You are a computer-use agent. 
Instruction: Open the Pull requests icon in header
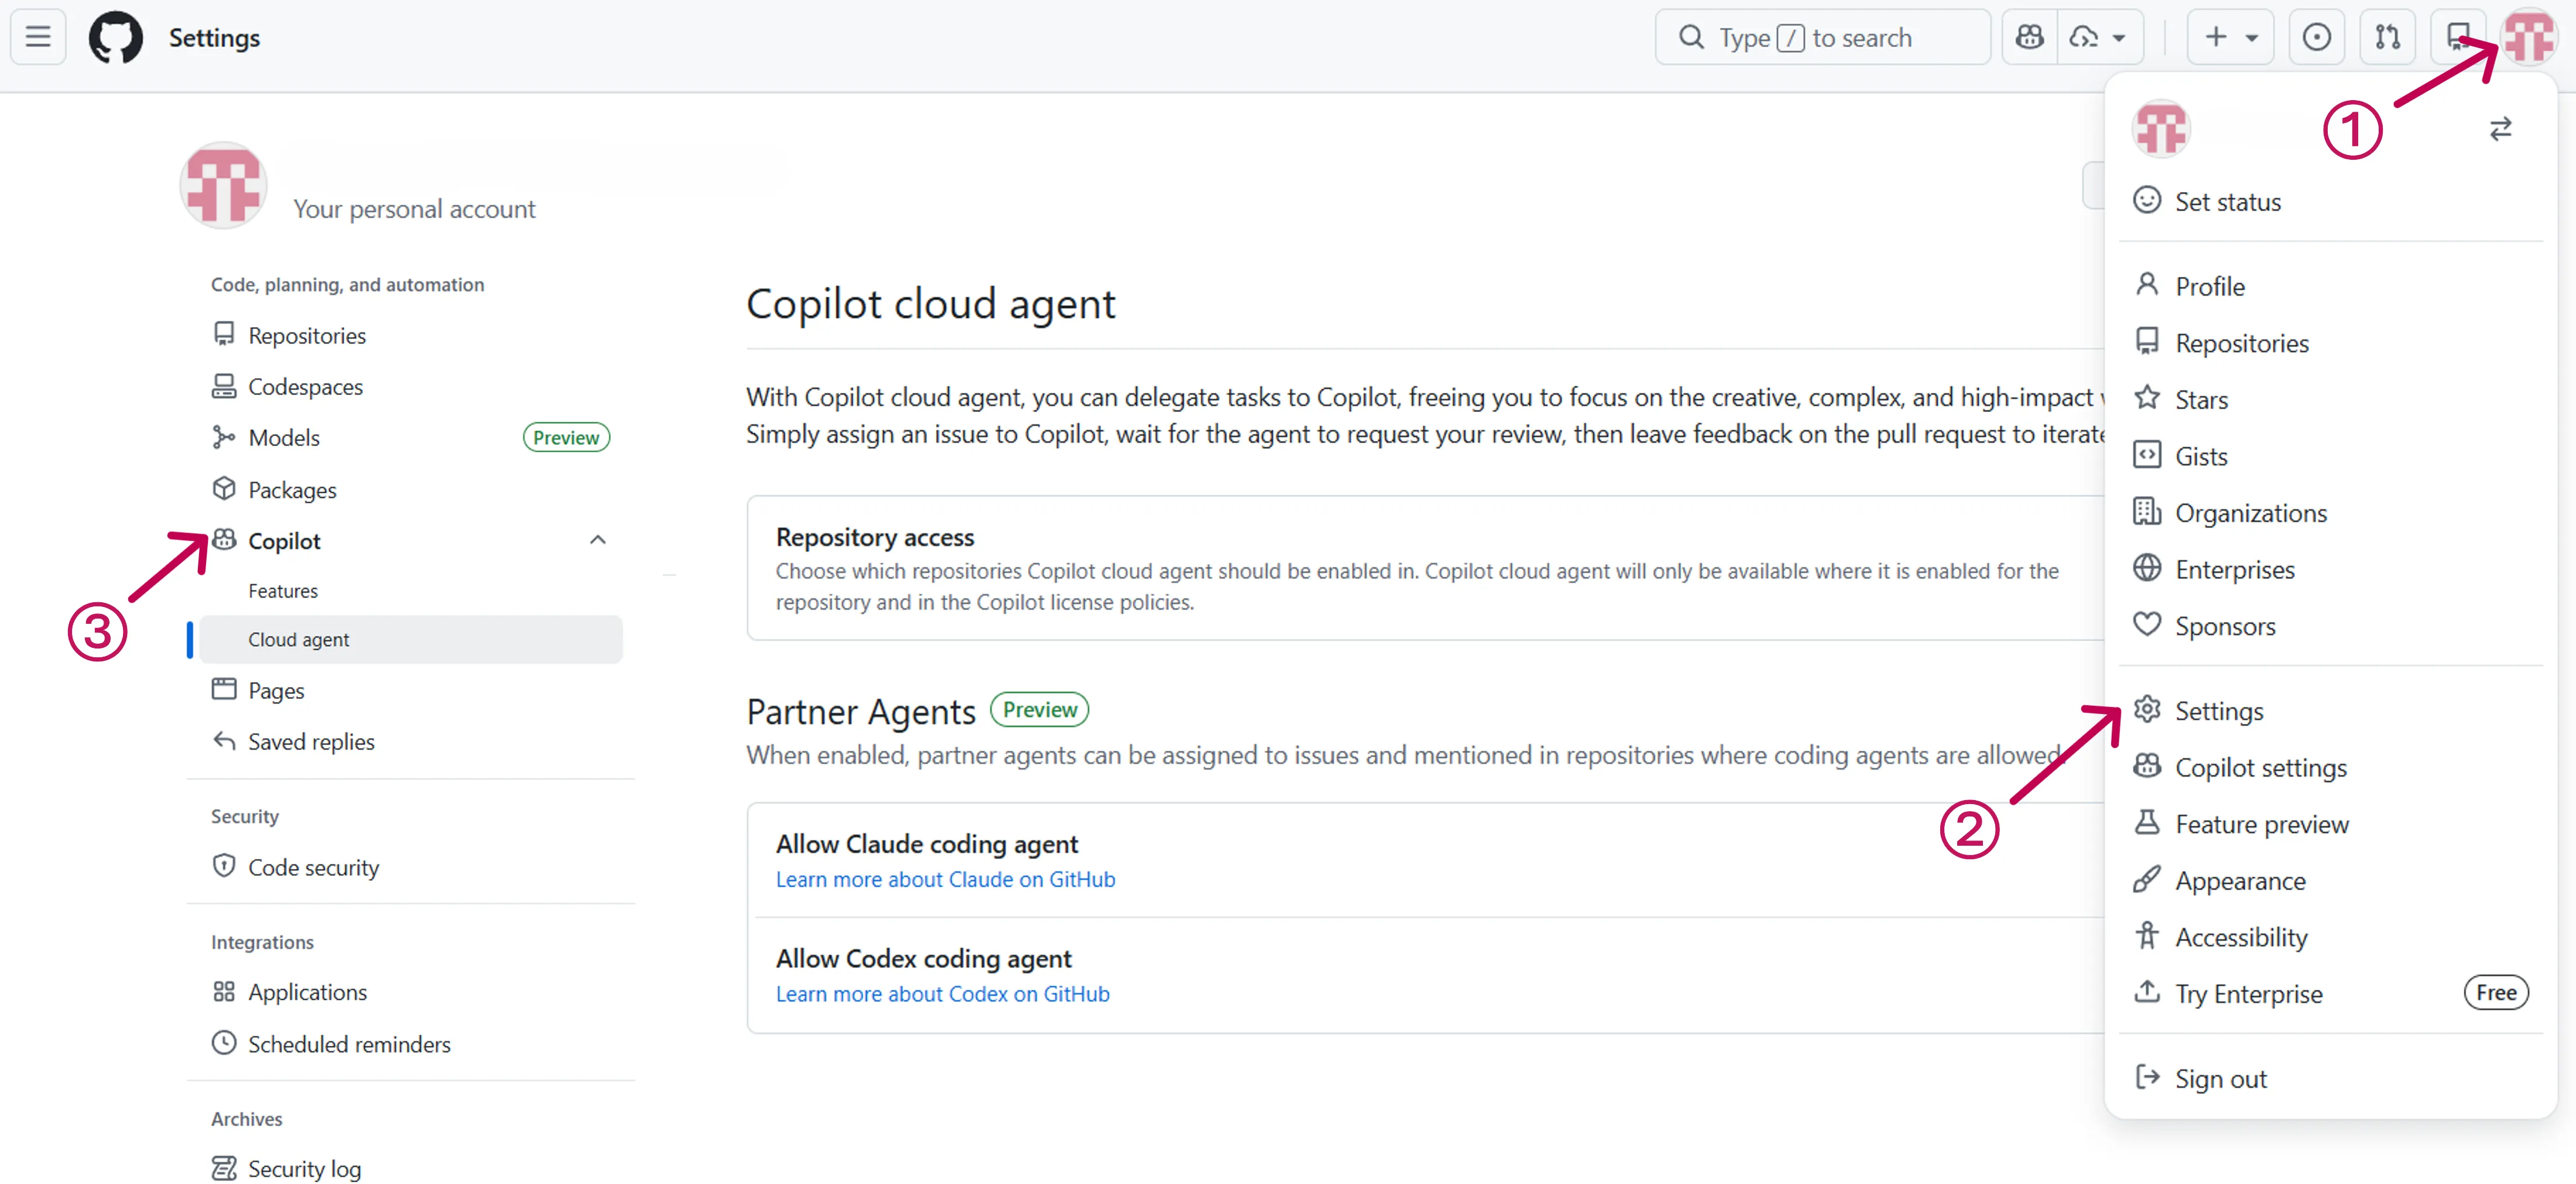coord(2387,37)
